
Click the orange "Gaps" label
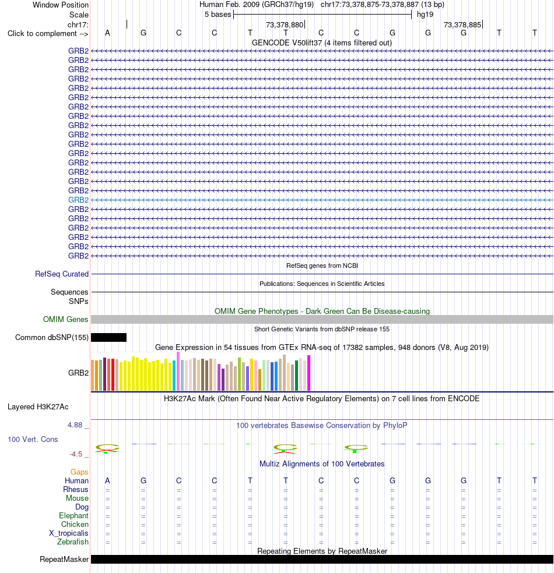79,472
